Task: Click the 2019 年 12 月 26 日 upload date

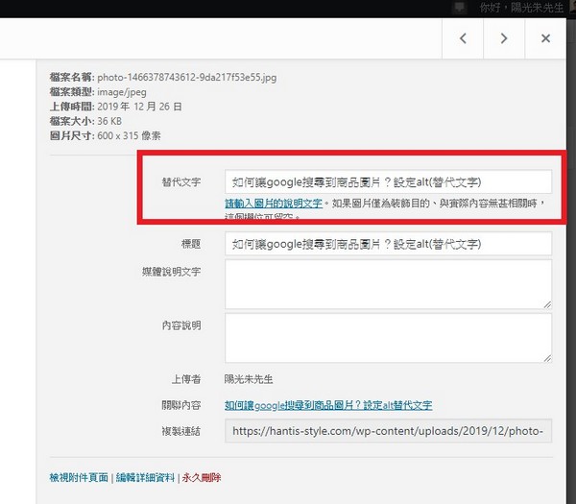Action: (x=139, y=107)
